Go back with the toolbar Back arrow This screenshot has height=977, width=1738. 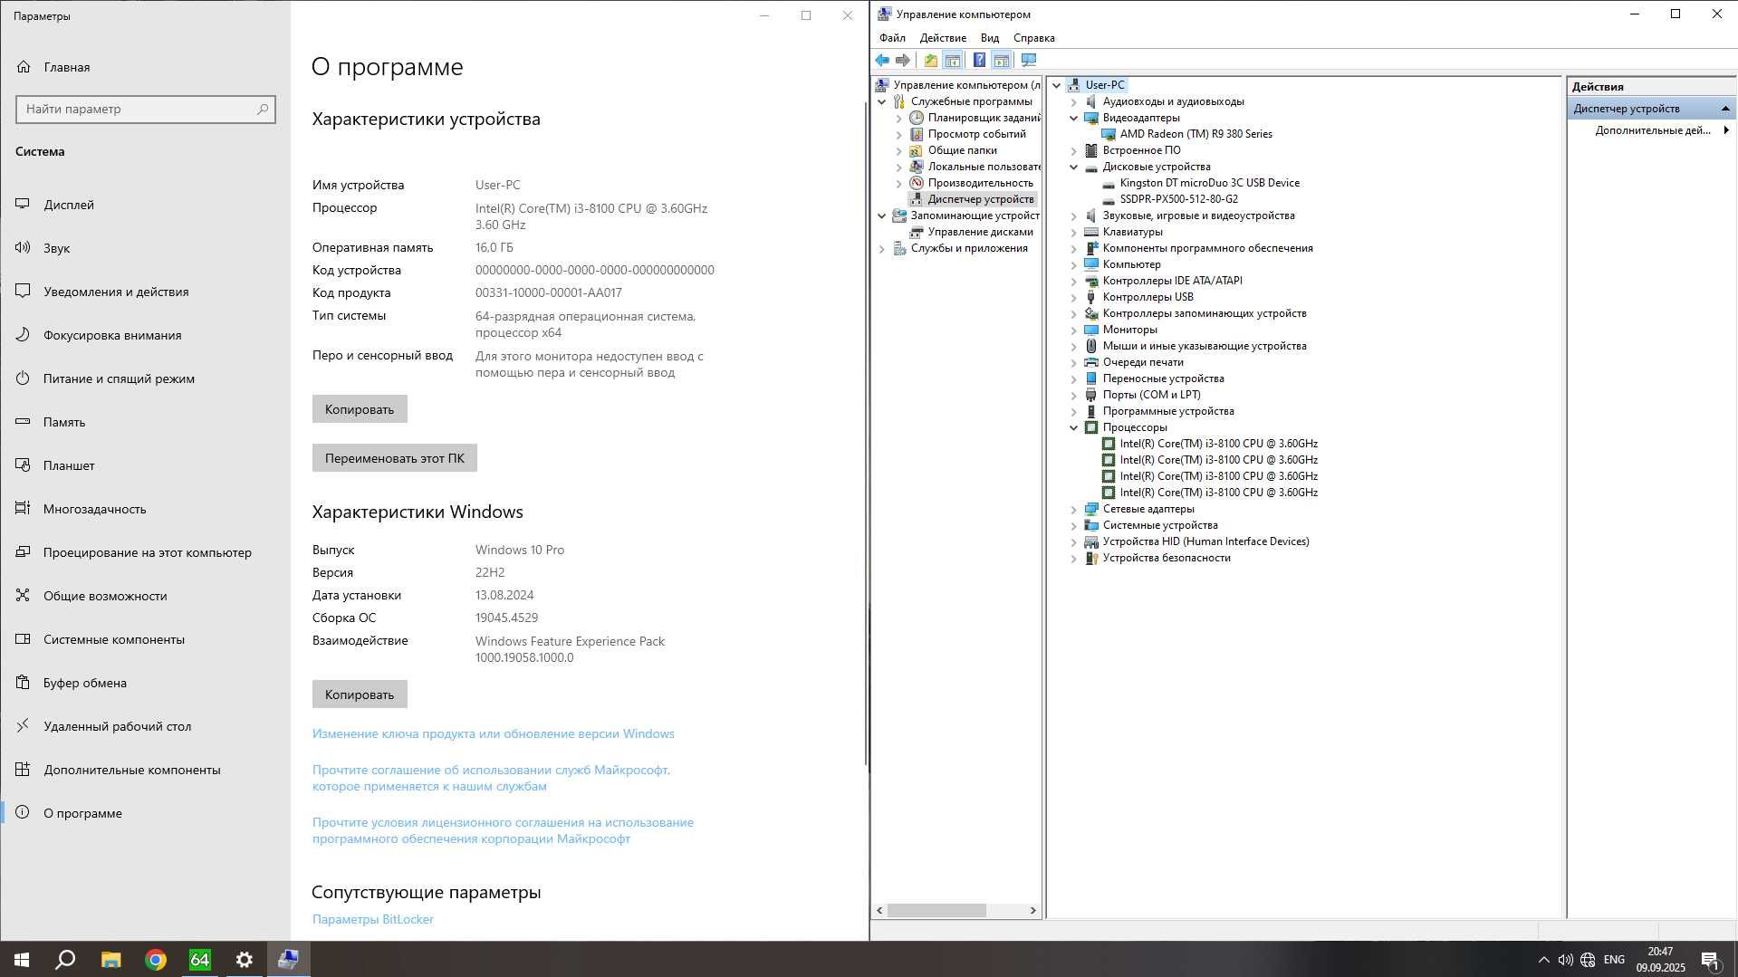pos(882,61)
